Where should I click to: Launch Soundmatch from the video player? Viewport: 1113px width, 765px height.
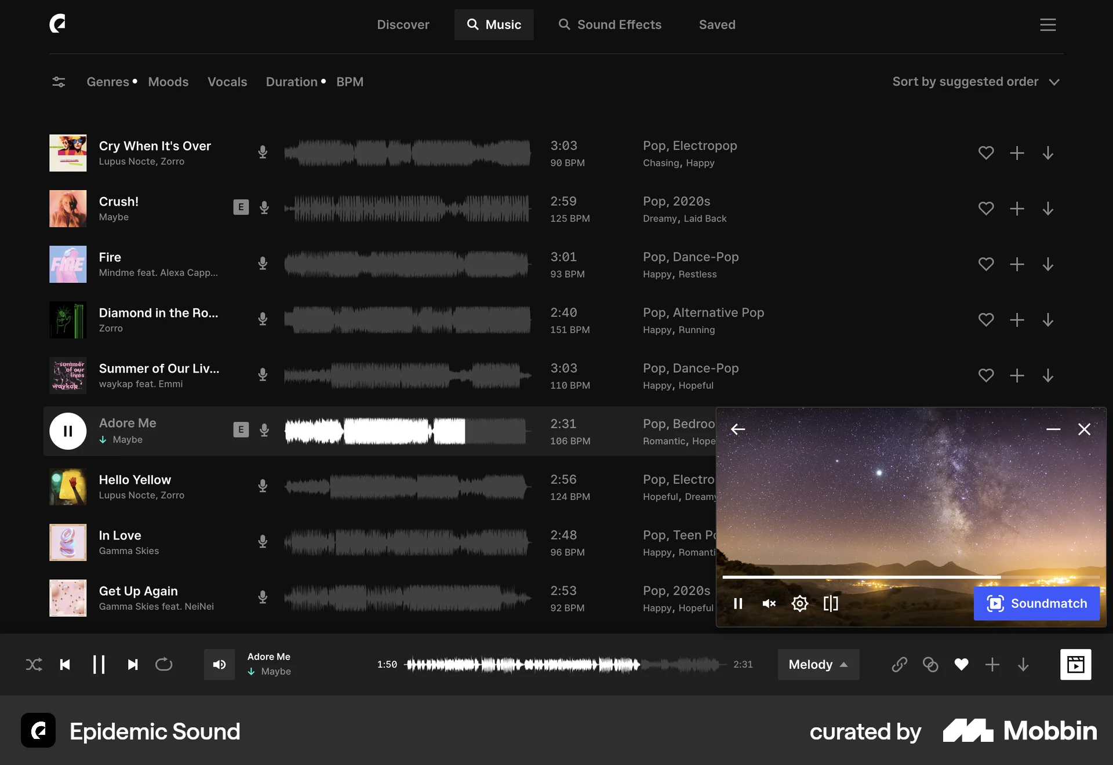coord(1036,603)
